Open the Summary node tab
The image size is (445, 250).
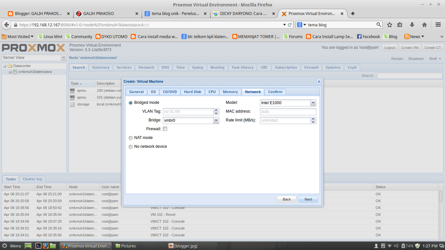(x=101, y=67)
